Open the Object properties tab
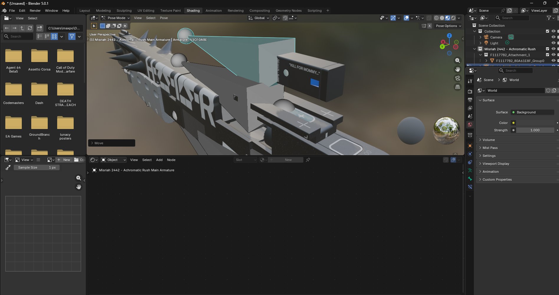The height and width of the screenshot is (295, 559). click(470, 146)
